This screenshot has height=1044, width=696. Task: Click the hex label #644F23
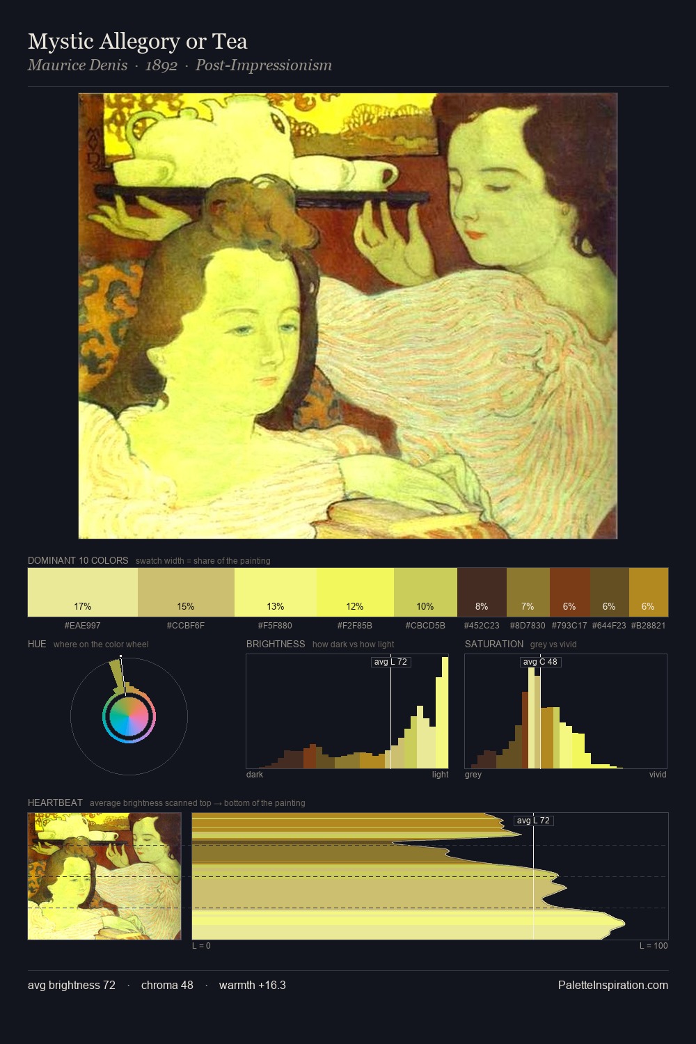pyautogui.click(x=609, y=626)
